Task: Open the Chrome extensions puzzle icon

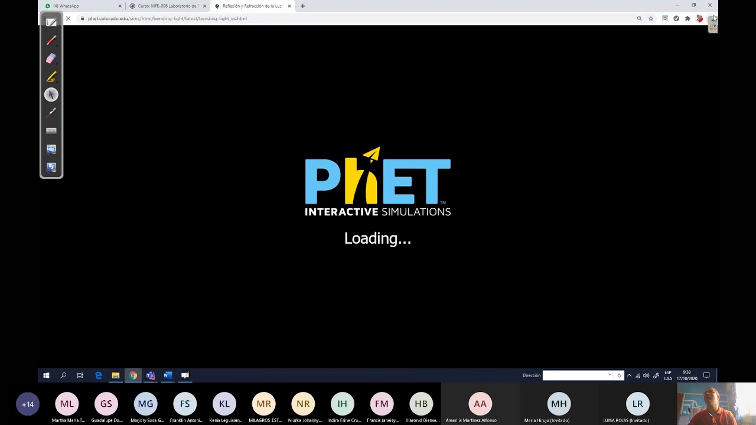Action: tap(687, 18)
